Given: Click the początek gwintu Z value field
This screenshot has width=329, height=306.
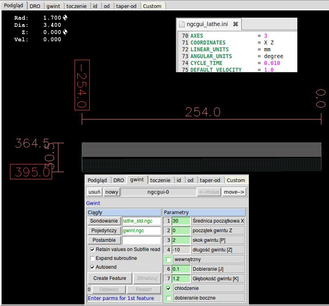Looking at the screenshot, I should 181,231.
